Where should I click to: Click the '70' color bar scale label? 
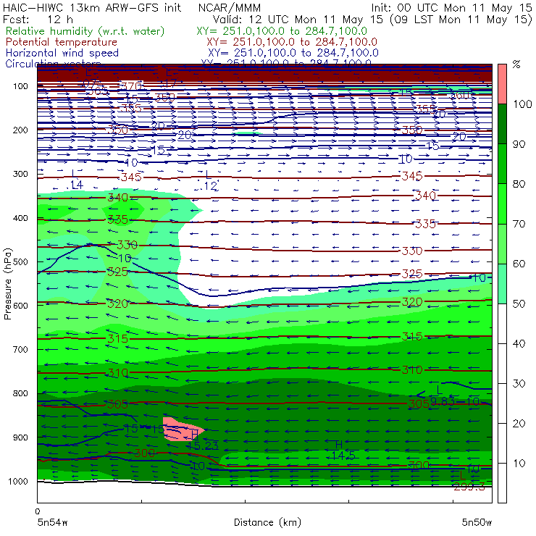519,224
